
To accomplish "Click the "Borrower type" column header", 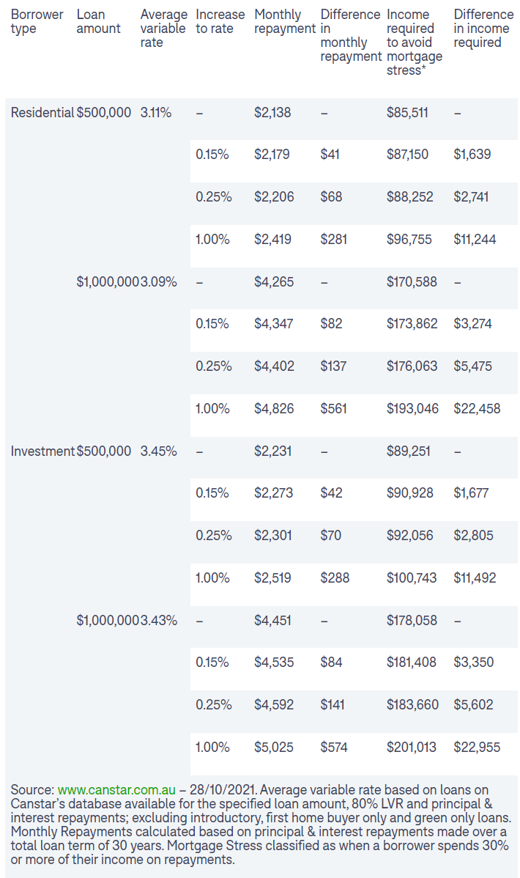I will click(x=37, y=21).
